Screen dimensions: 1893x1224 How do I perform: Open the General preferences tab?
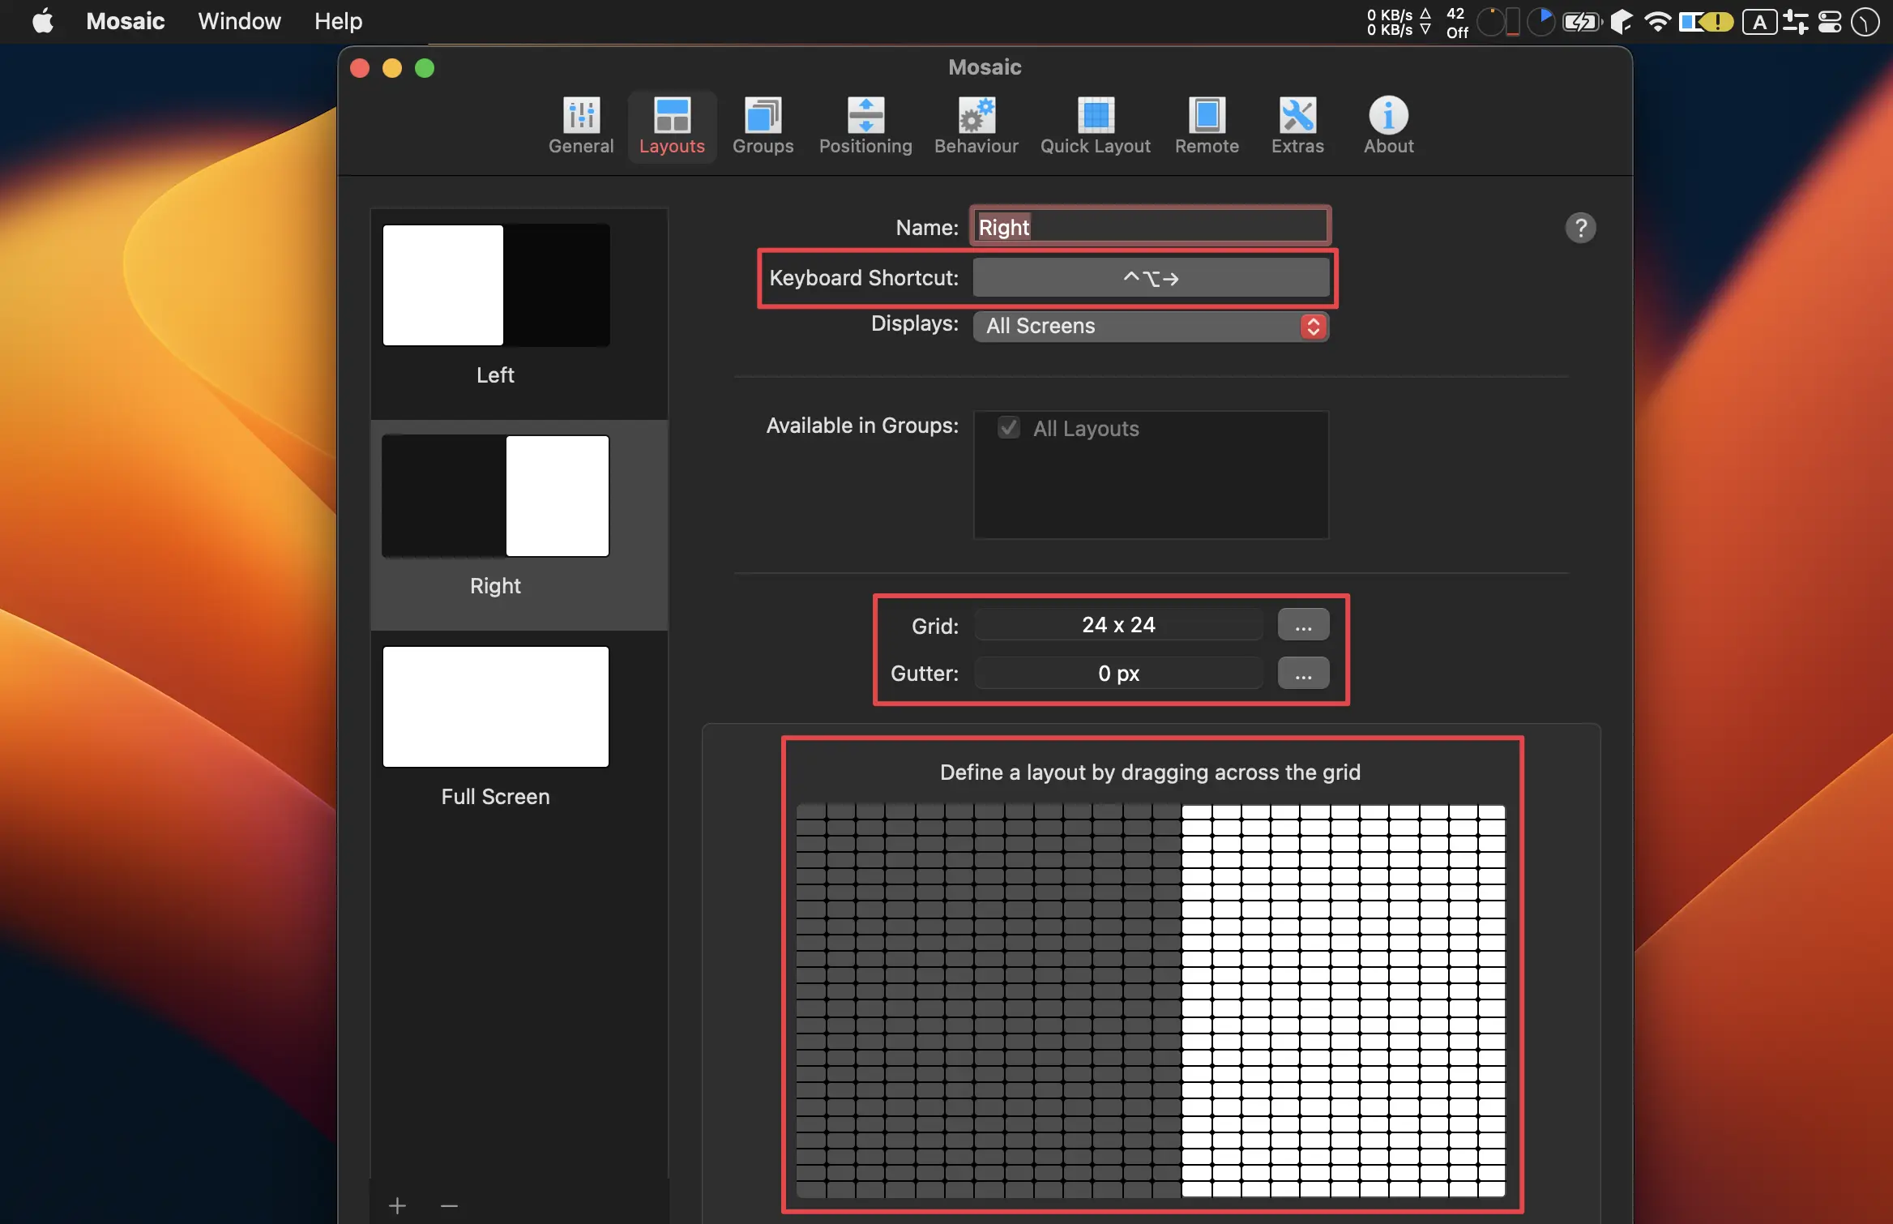tap(581, 126)
